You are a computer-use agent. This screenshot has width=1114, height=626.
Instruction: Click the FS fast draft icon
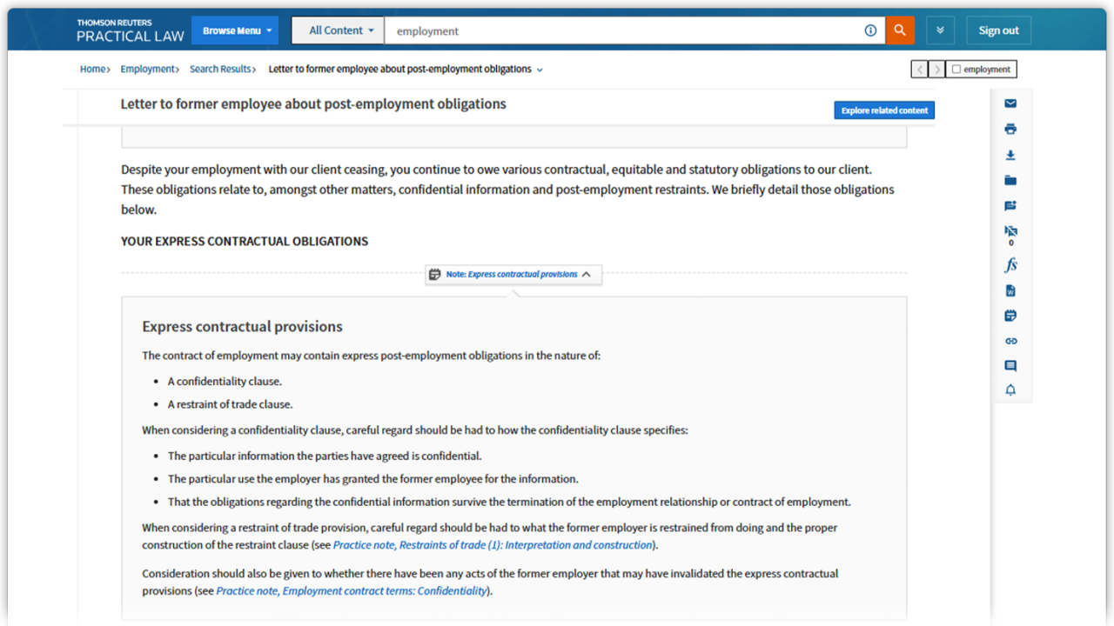pyautogui.click(x=1010, y=265)
